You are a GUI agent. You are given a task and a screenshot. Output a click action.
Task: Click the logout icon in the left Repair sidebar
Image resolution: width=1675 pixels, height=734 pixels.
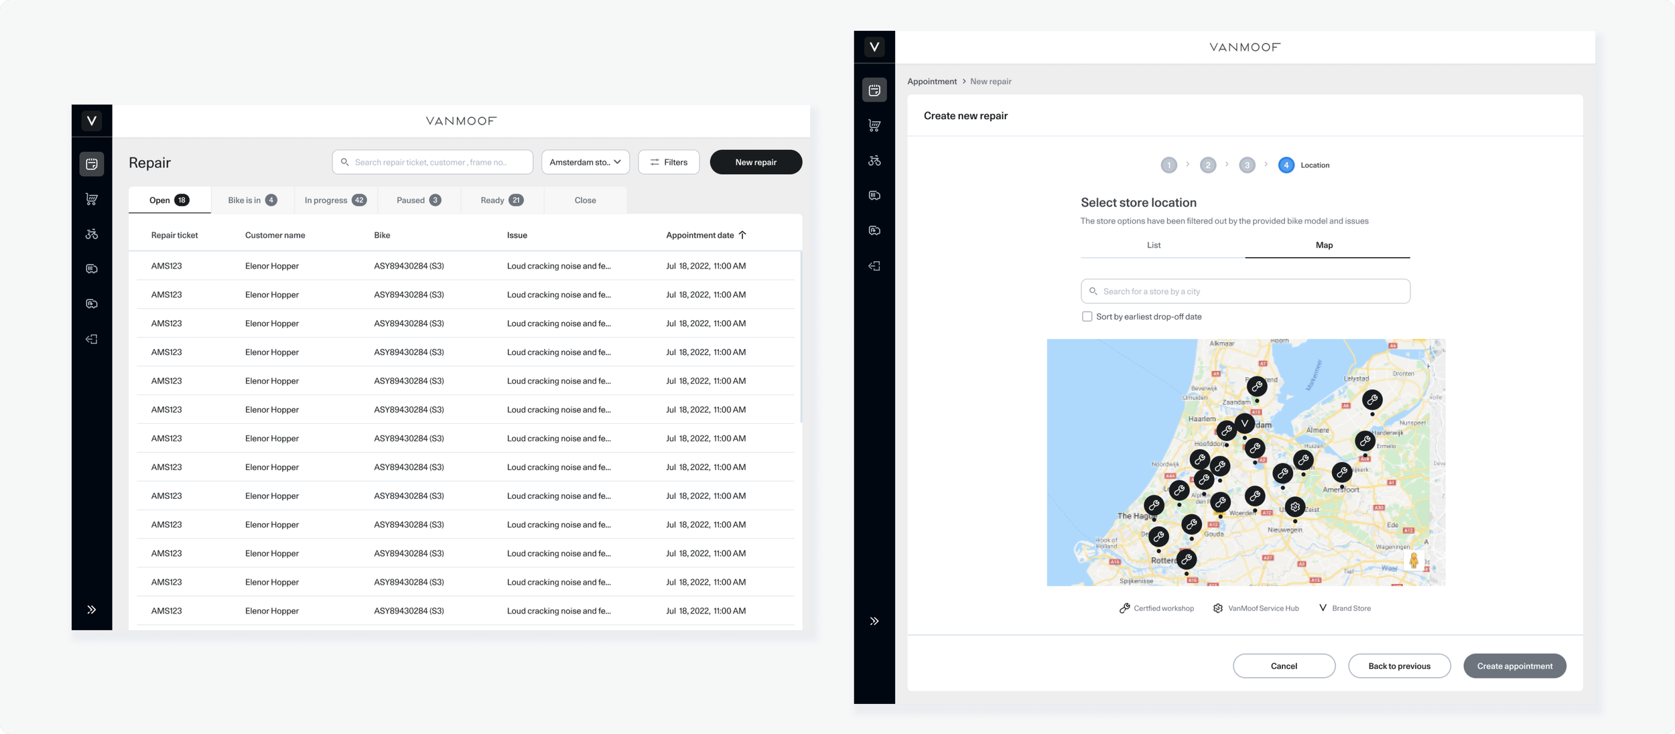click(92, 340)
